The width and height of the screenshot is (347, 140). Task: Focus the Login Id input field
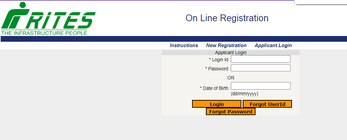261,59
